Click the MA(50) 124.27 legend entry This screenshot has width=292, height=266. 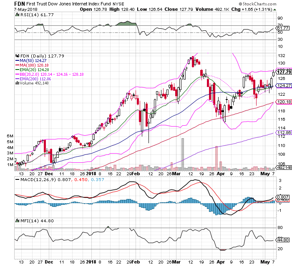click(x=31, y=61)
